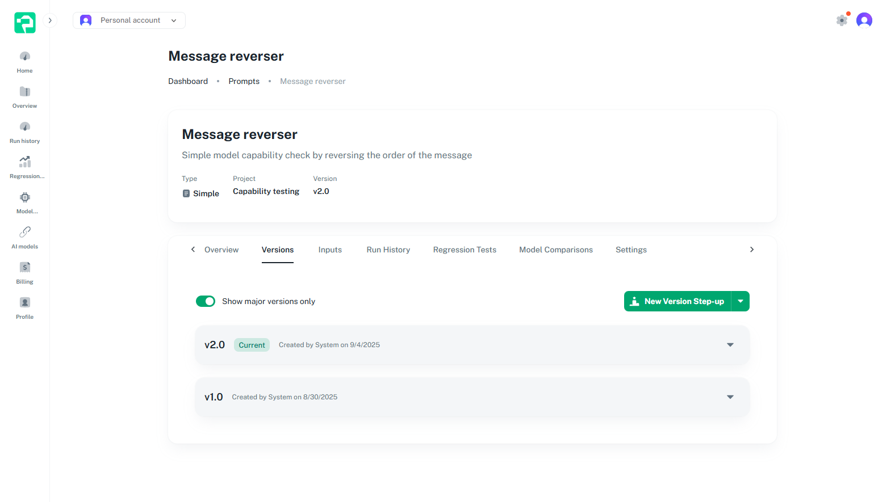This screenshot has width=895, height=502.
Task: Open Profile in sidebar
Action: (x=25, y=309)
